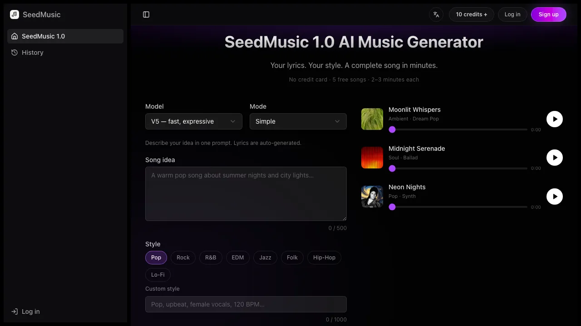The width and height of the screenshot is (581, 326).
Task: Click the Neon Nights song title
Action: [x=407, y=187]
